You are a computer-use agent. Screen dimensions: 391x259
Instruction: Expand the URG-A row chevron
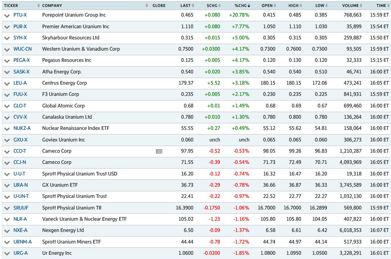point(7,254)
